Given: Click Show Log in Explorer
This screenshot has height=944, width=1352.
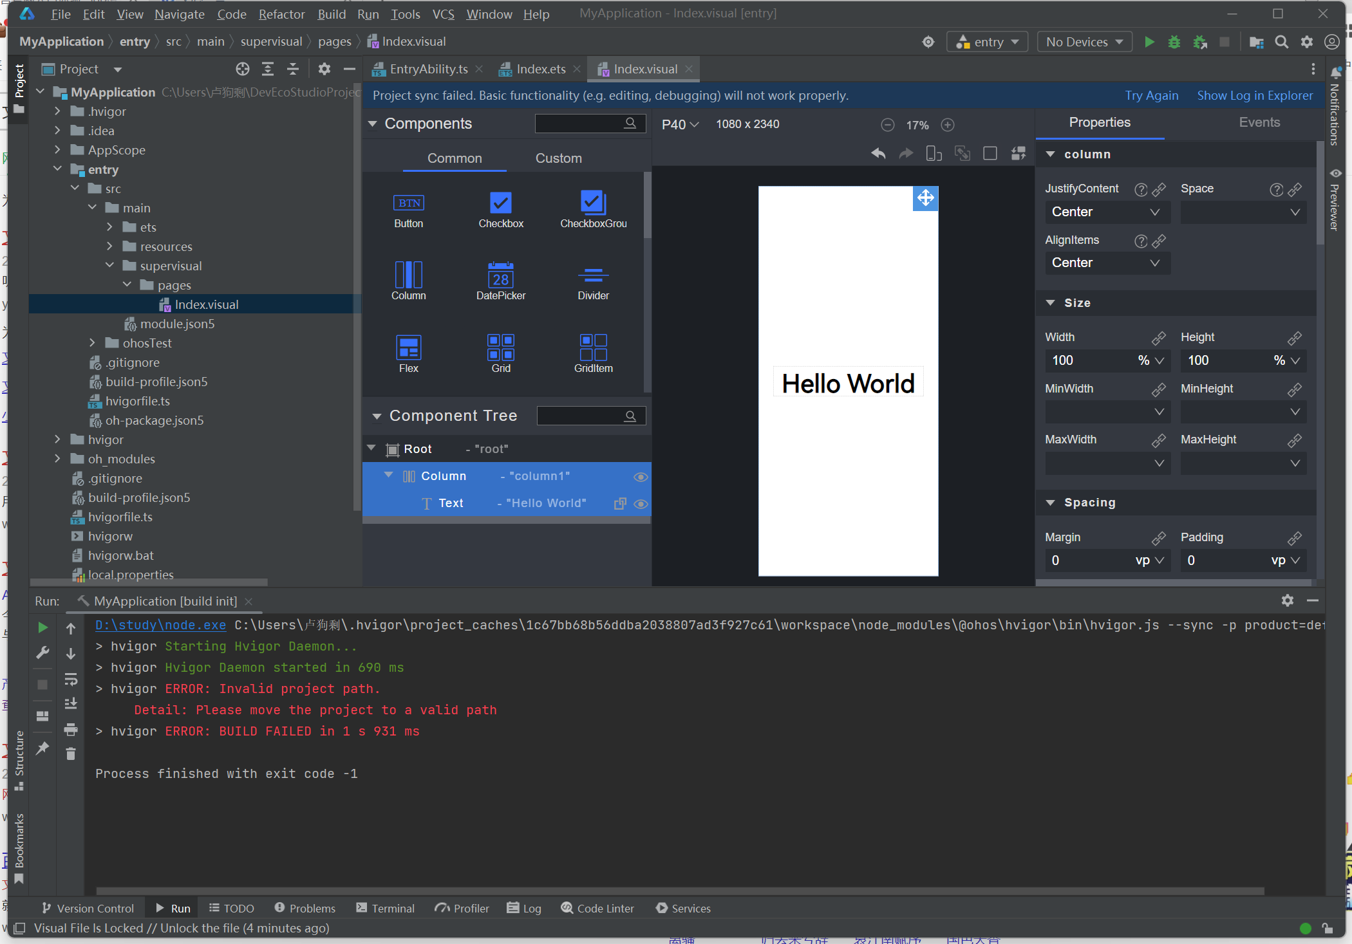Looking at the screenshot, I should [1255, 95].
